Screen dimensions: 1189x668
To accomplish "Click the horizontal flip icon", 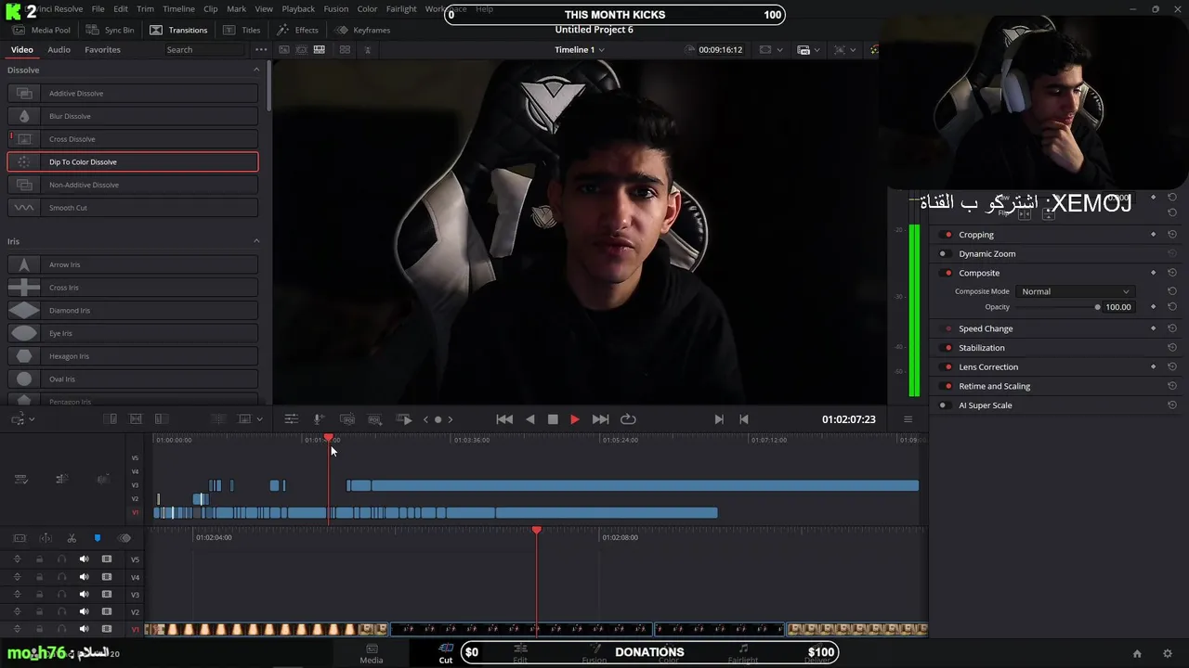I will click(1025, 214).
